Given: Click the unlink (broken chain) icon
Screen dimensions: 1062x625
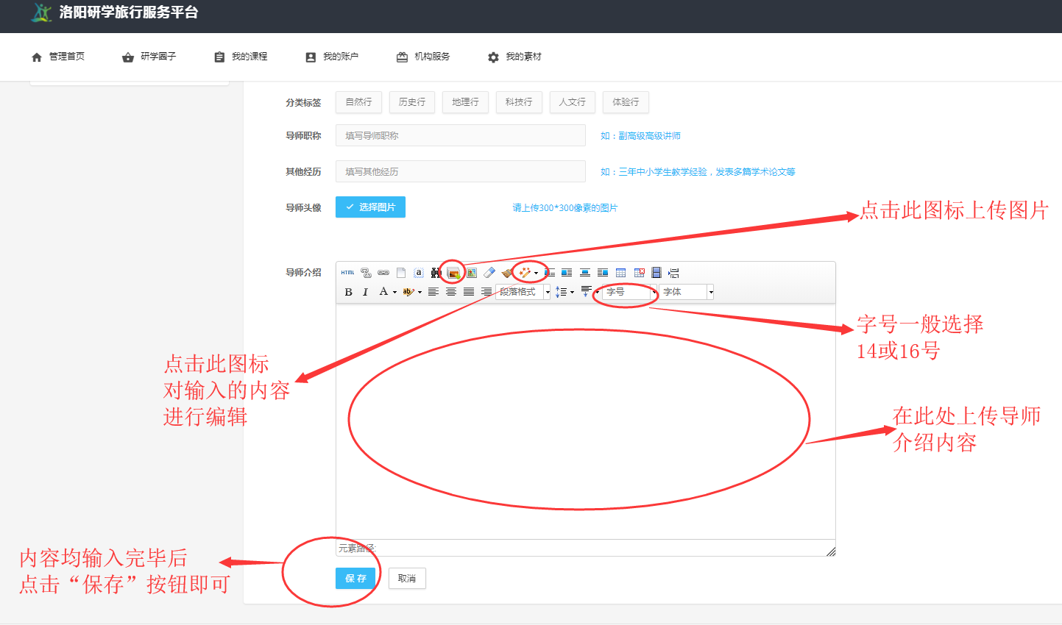Looking at the screenshot, I should pos(367,273).
